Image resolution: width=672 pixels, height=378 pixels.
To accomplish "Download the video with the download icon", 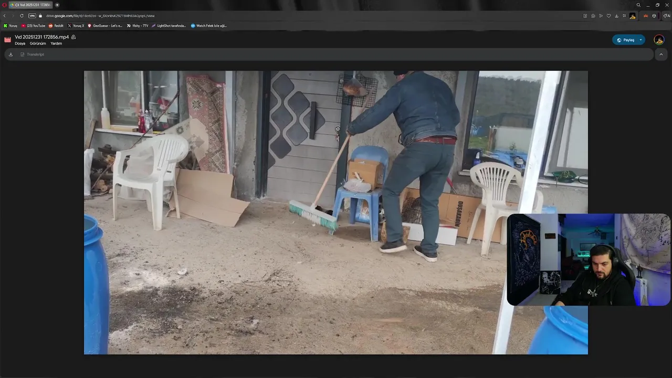I will point(10,55).
